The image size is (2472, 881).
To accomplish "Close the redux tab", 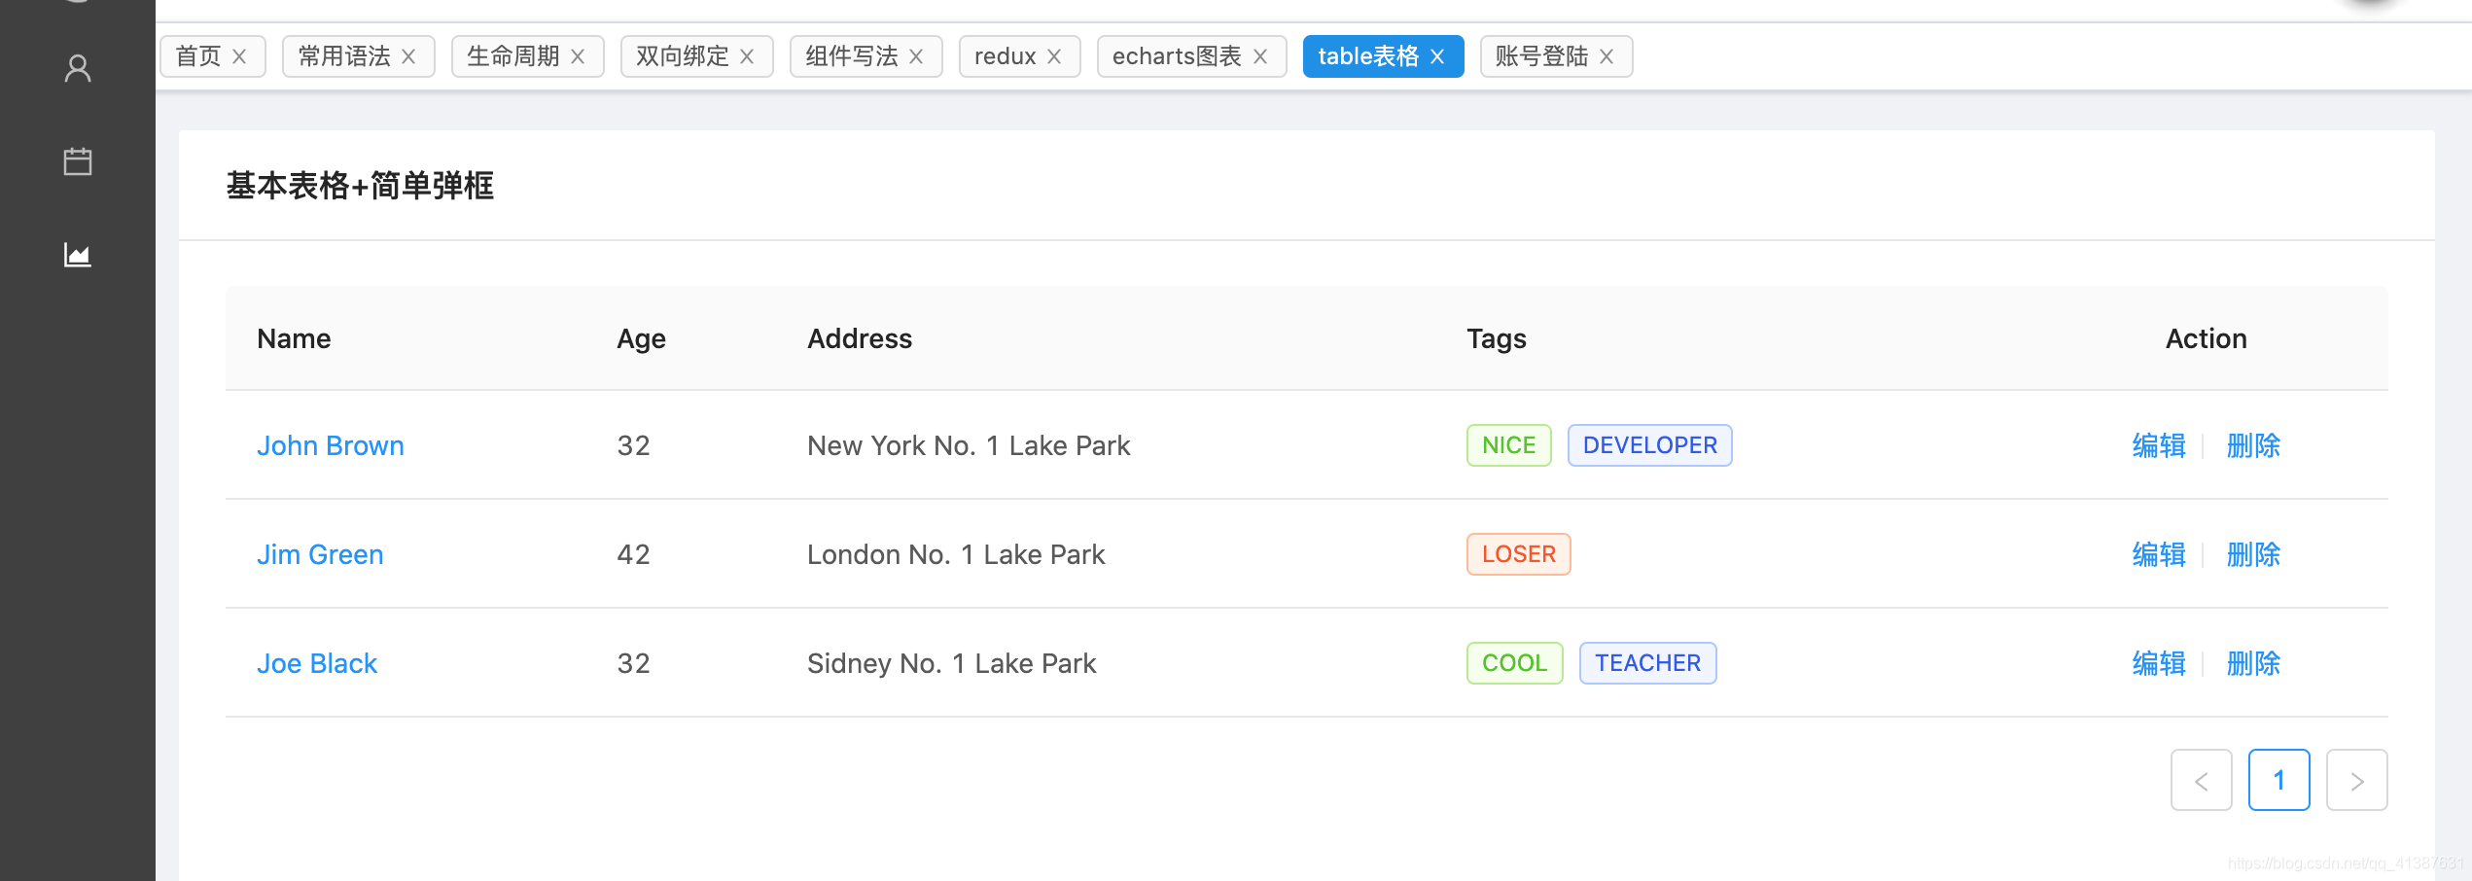I will click(x=1056, y=55).
